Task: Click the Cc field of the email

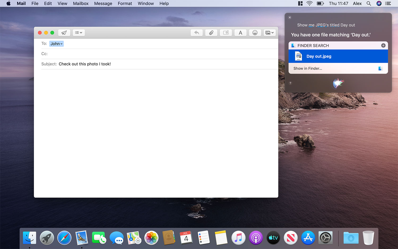Action: [x=106, y=54]
